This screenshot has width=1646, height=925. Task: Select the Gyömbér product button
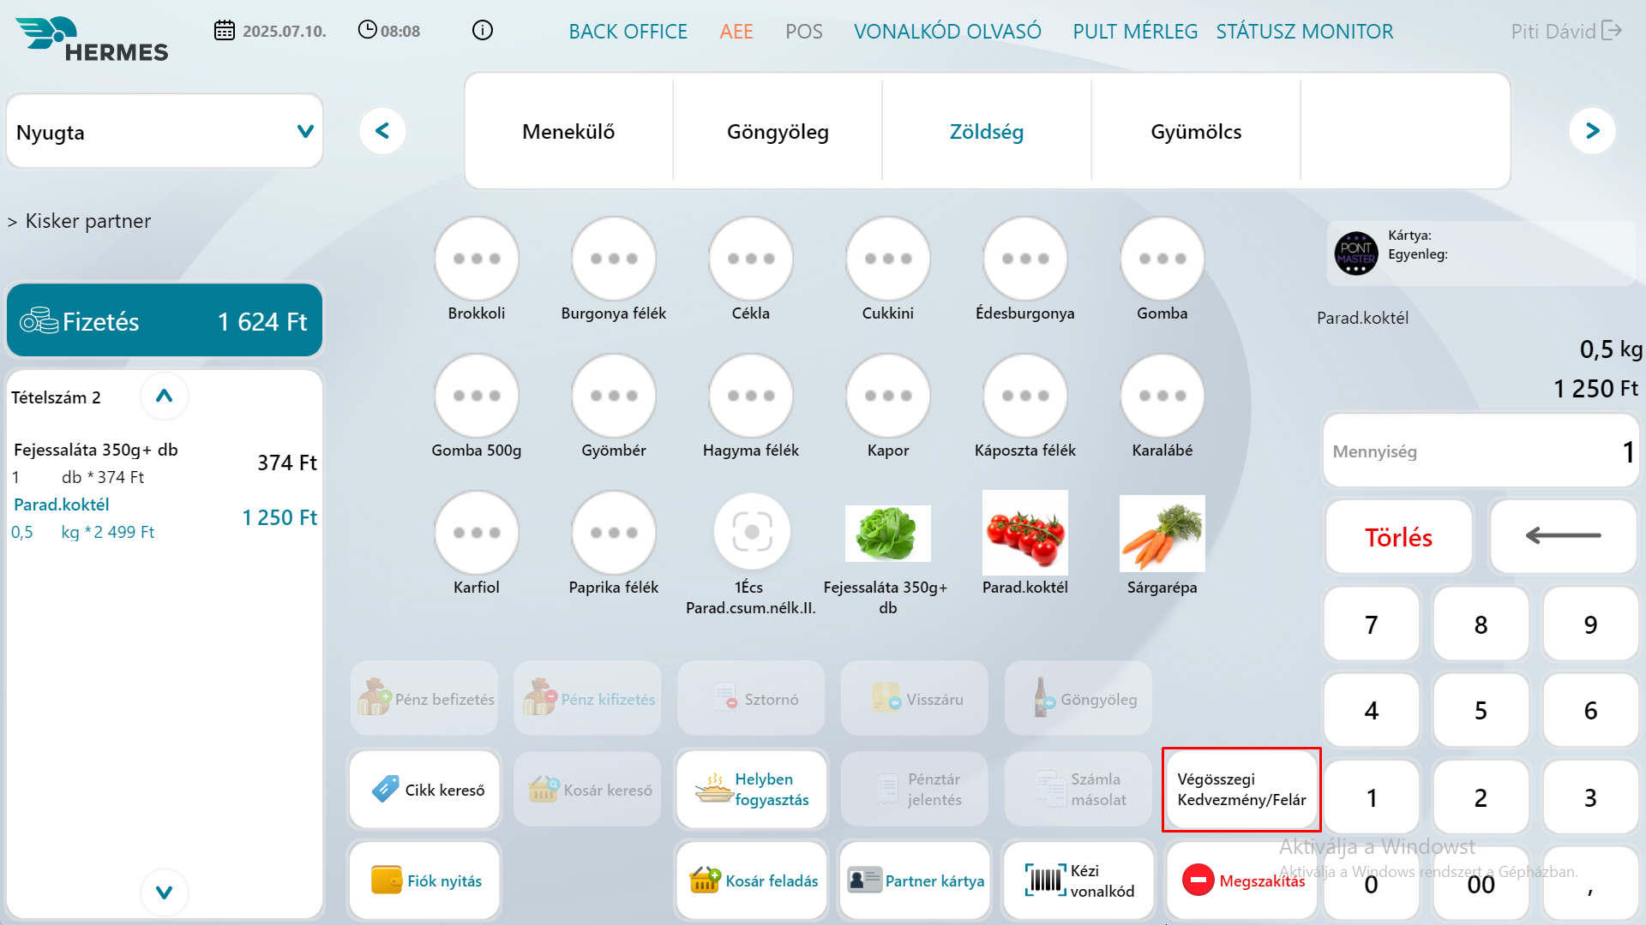tap(614, 396)
